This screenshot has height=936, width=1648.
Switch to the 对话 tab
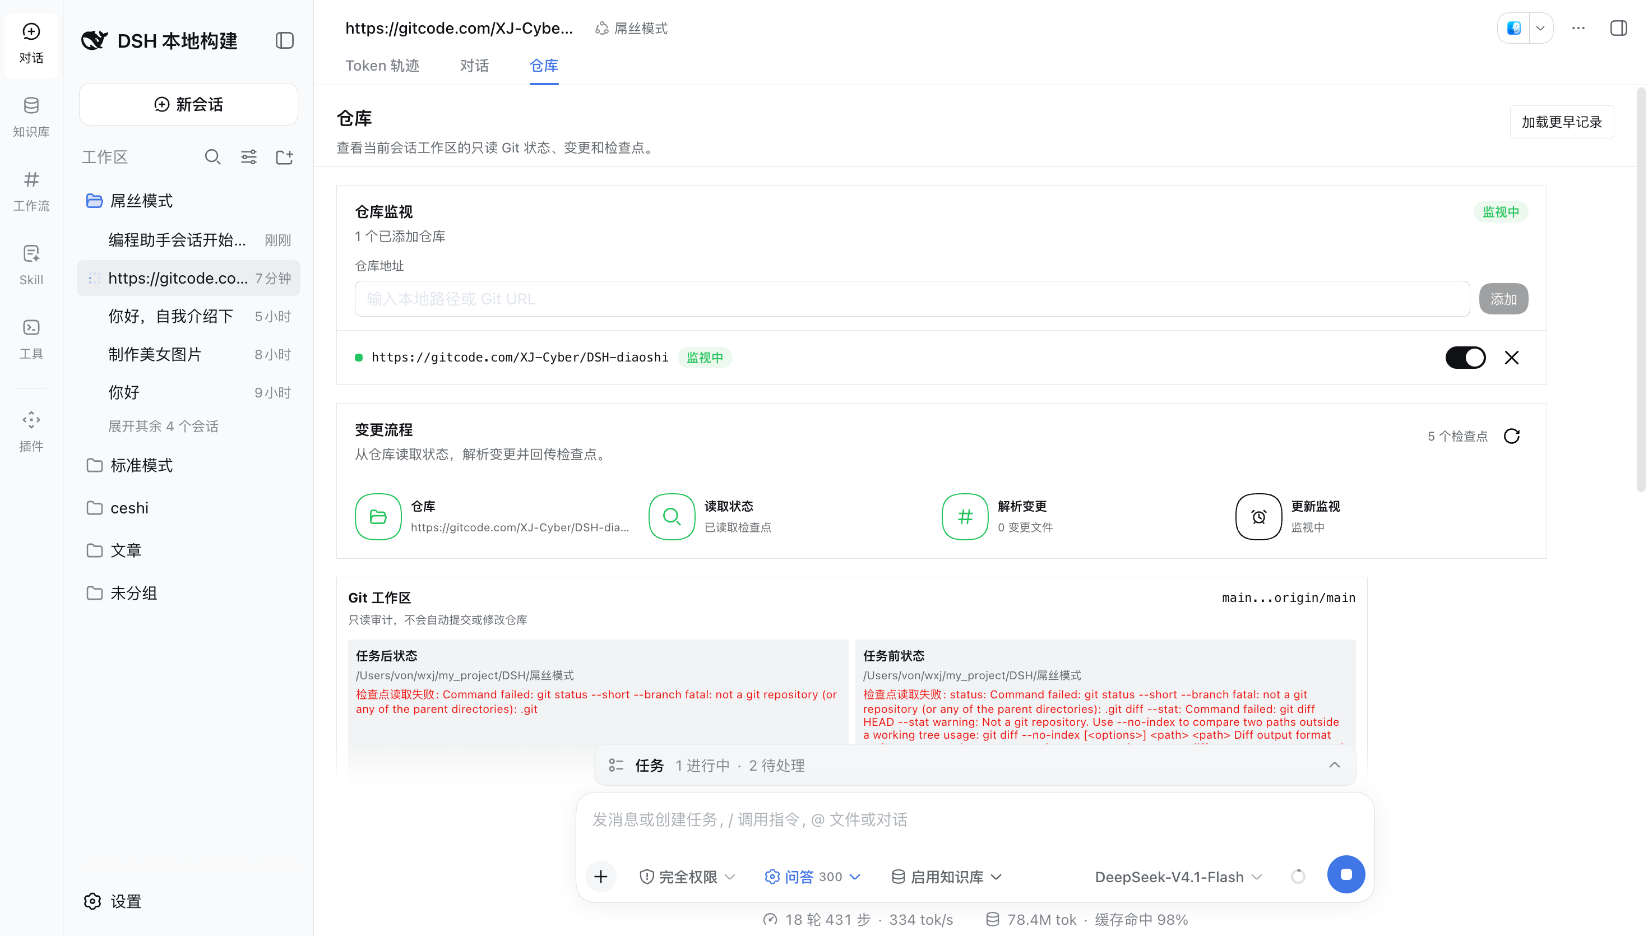474,66
